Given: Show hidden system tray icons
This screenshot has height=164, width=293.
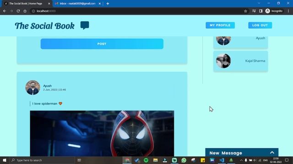Looking at the screenshot, I should pos(241,160).
